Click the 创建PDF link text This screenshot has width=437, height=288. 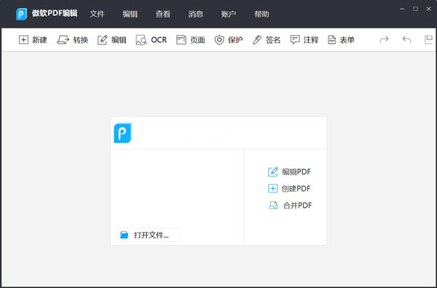coord(296,189)
